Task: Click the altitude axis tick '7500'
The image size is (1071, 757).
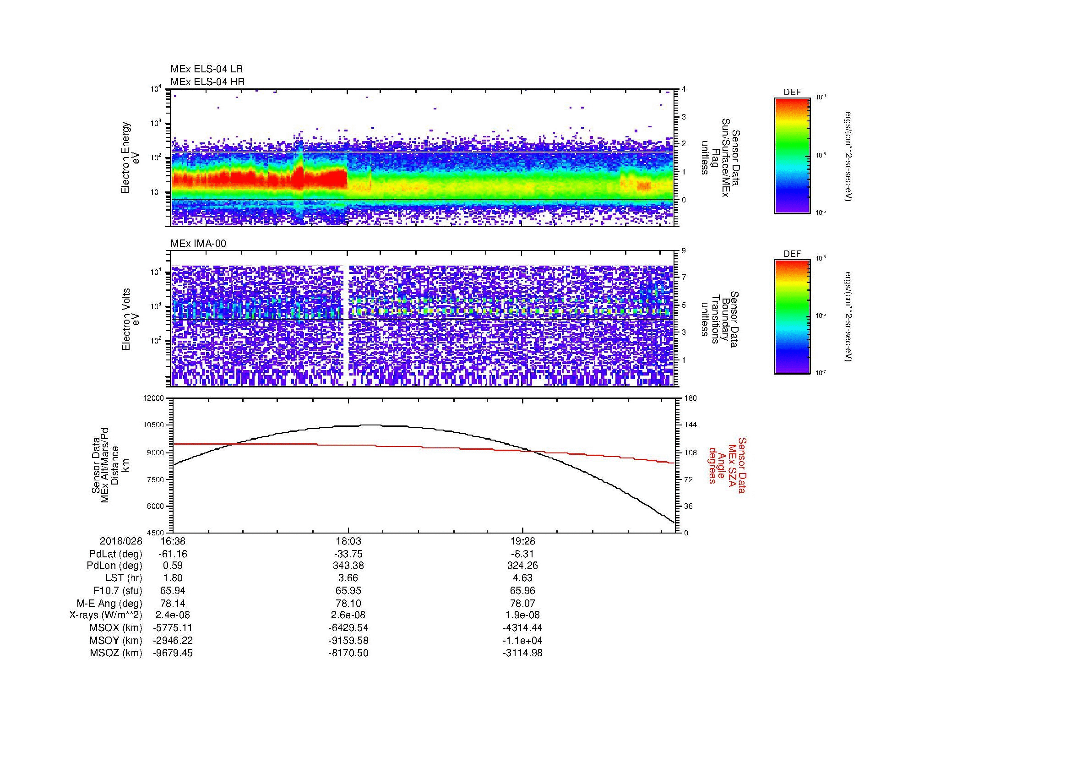Action: coord(155,479)
